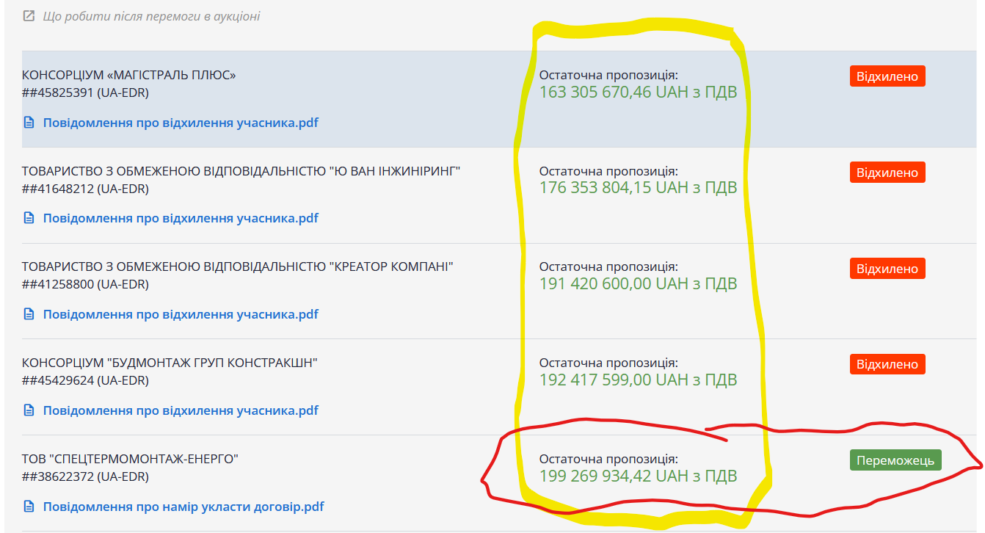985x533 pixels.
Task: Open 'Що робити після перемоги в аукціоні' link
Action: pos(151,15)
